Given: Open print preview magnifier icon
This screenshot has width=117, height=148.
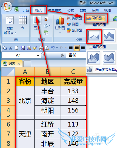Looking at the screenshot, I should tap(47, 48).
